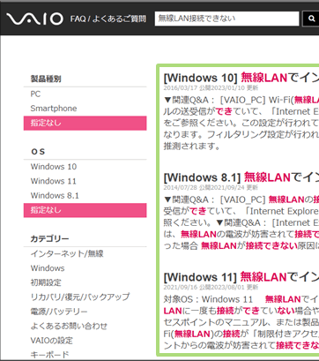319x361 pixels.
Task: Click the 2014/07/28 公開 date line
Action: [x=211, y=187]
